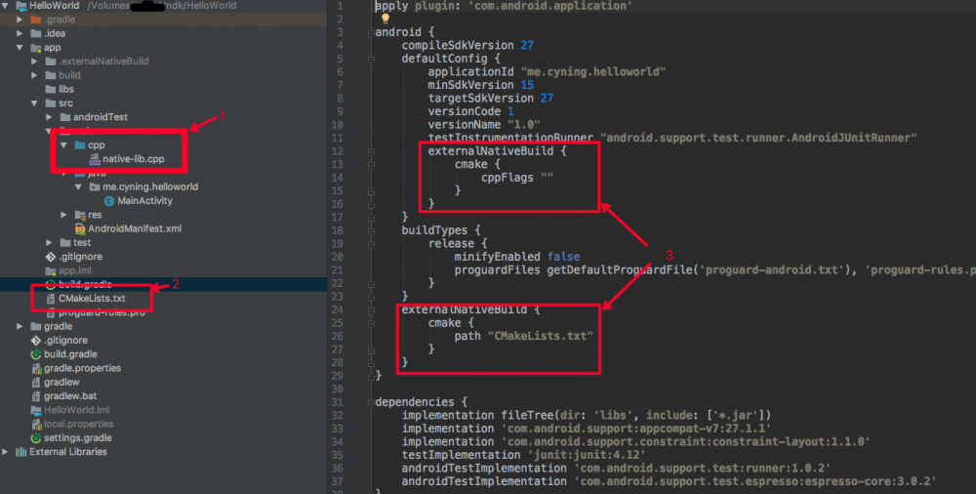
Task: Click appcompat-v7:27.1.1 dependency string
Action: [635, 429]
